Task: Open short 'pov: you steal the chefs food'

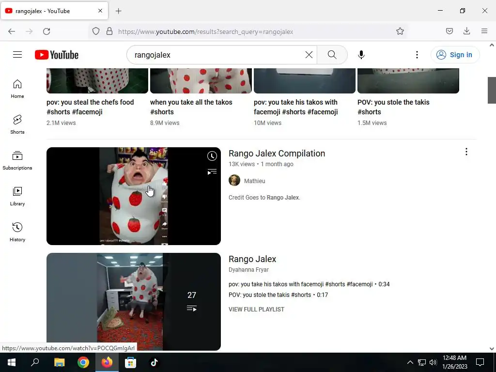Action: click(x=90, y=107)
